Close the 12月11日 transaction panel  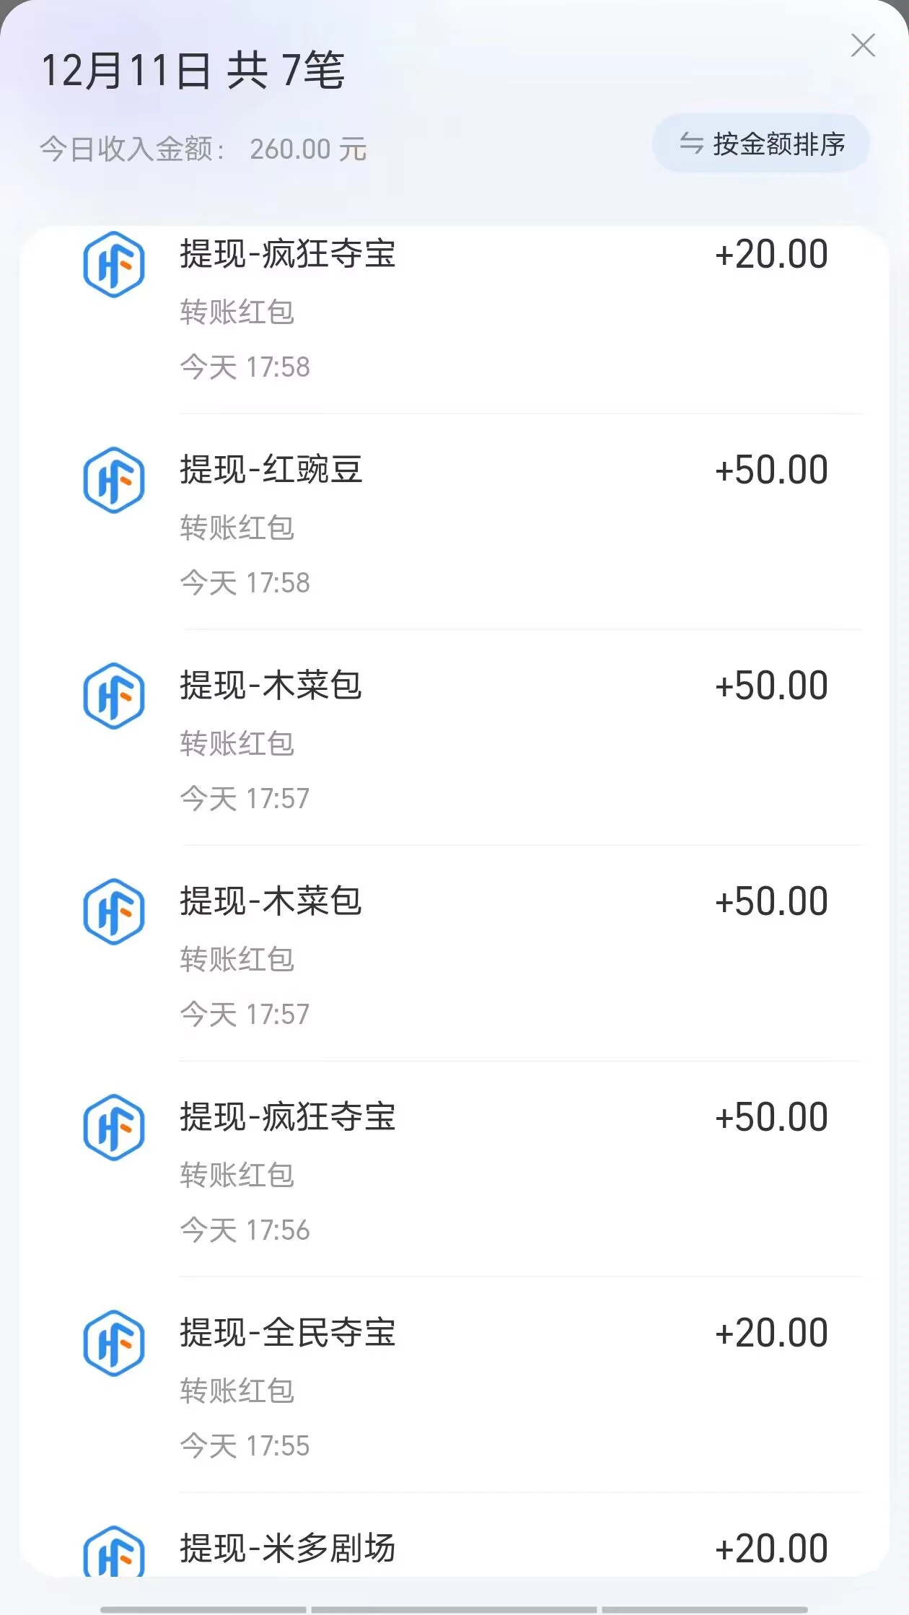863,45
